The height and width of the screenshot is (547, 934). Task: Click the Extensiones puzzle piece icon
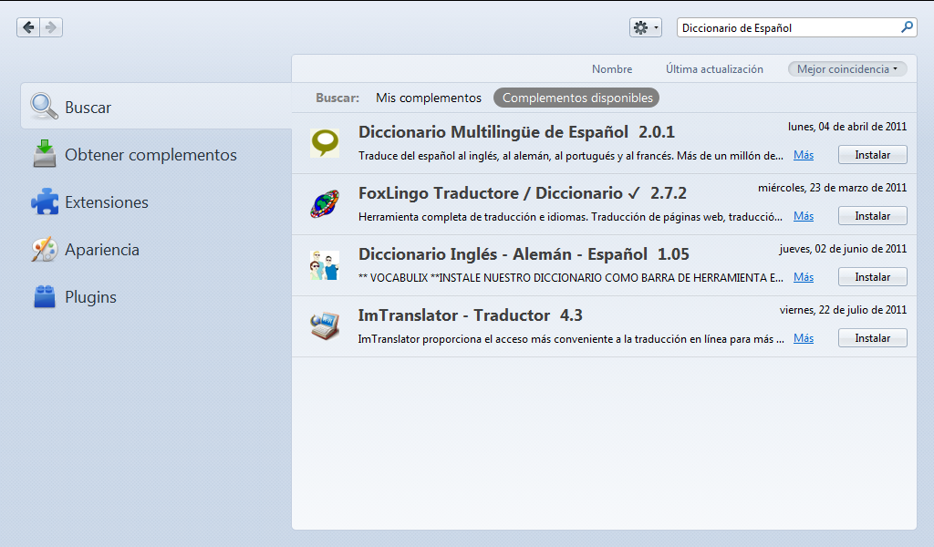(x=45, y=201)
